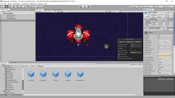The image size is (175, 98).
Task: Open the Assets menu
Action: pos(10,4)
